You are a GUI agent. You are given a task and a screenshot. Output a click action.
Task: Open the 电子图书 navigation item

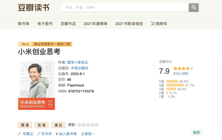45,24
